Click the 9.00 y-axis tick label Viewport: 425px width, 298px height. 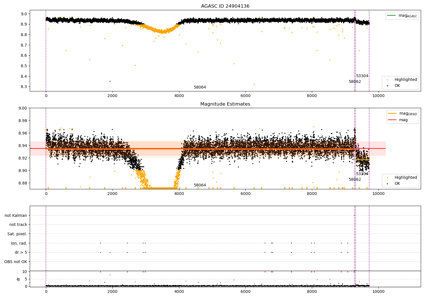coord(23,108)
